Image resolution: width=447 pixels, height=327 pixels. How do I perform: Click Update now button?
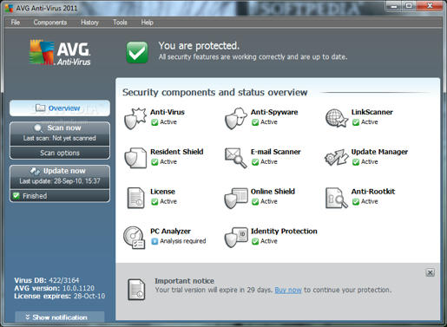60,177
